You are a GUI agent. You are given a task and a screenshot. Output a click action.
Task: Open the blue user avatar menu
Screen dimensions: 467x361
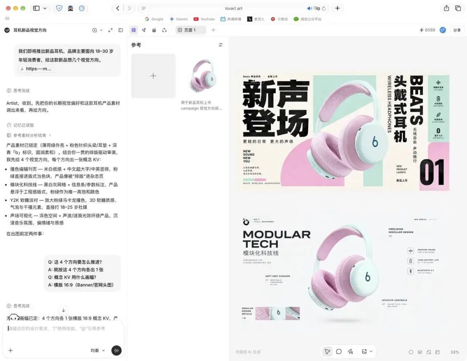[443, 30]
